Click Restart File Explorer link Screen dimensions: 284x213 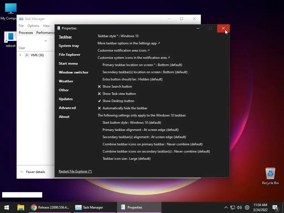(75, 171)
